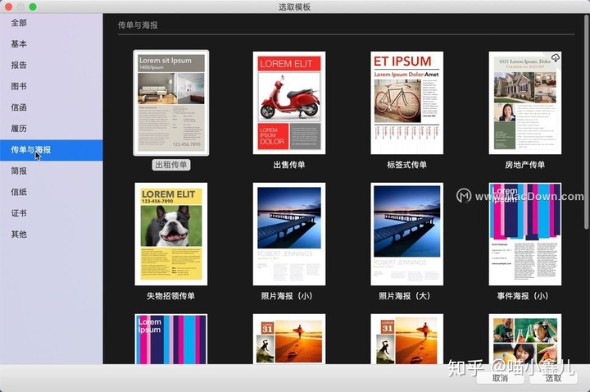Screen dimensions: 590x392
Task: Click the 传单与海报 sidebar category
Action: tap(51, 150)
